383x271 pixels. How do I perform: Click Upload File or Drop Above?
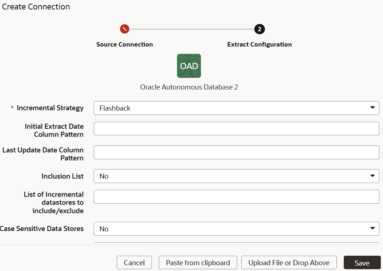pyautogui.click(x=289, y=262)
